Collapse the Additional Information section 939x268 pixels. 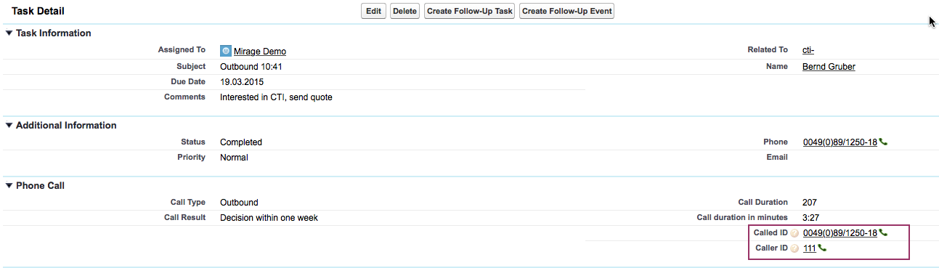(9, 125)
